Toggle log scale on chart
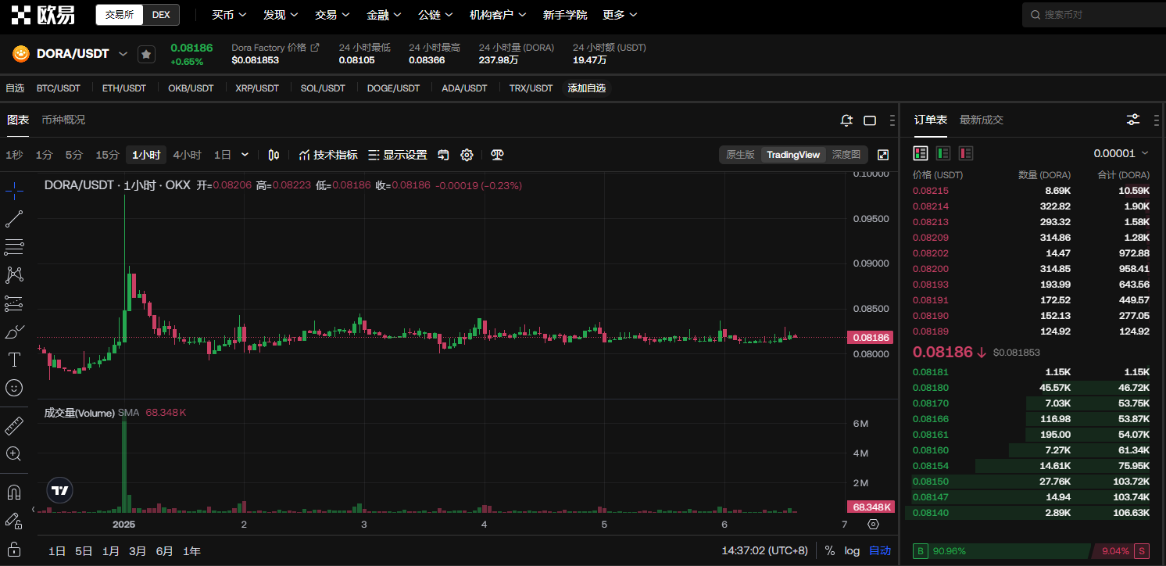The width and height of the screenshot is (1166, 566). pyautogui.click(x=852, y=550)
